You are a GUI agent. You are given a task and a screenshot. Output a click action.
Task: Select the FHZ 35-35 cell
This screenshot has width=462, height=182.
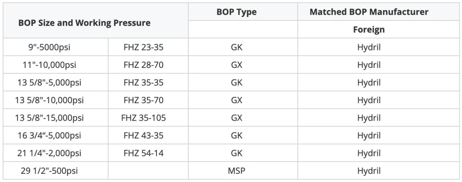143,82
